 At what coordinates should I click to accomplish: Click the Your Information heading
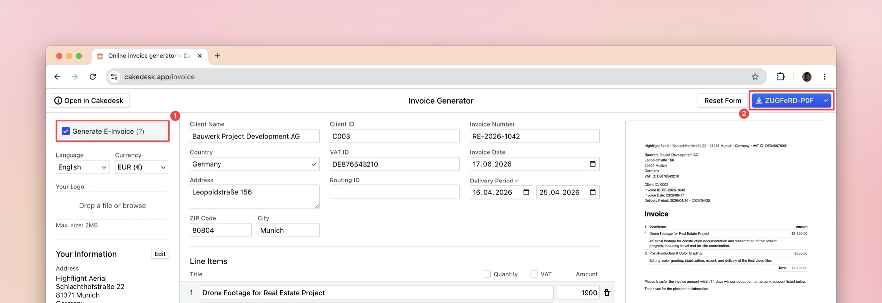[x=86, y=254]
